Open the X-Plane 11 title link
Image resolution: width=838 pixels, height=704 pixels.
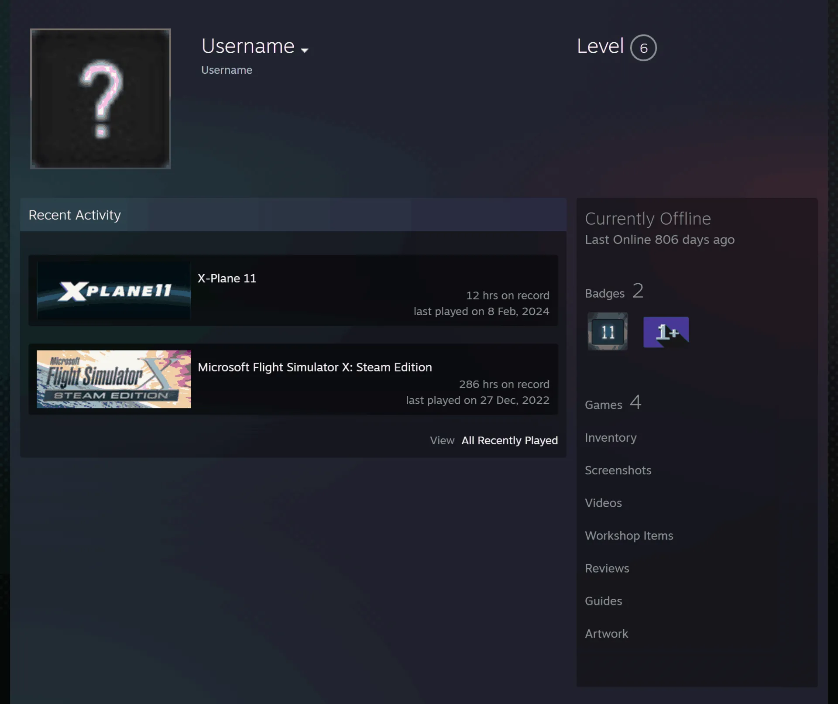[x=227, y=278]
